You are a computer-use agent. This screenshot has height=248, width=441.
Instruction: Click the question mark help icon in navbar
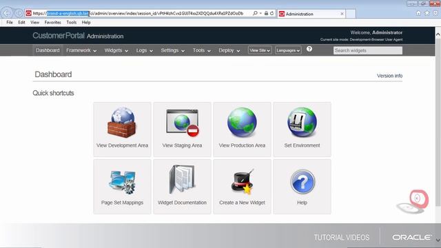click(309, 49)
